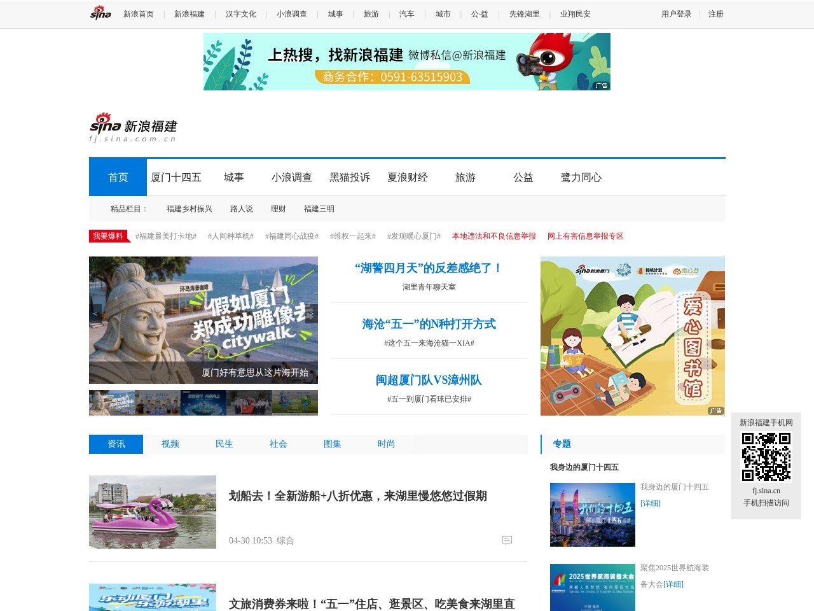Open the 新浪福建 site logo
The image size is (814, 611).
coord(133,127)
